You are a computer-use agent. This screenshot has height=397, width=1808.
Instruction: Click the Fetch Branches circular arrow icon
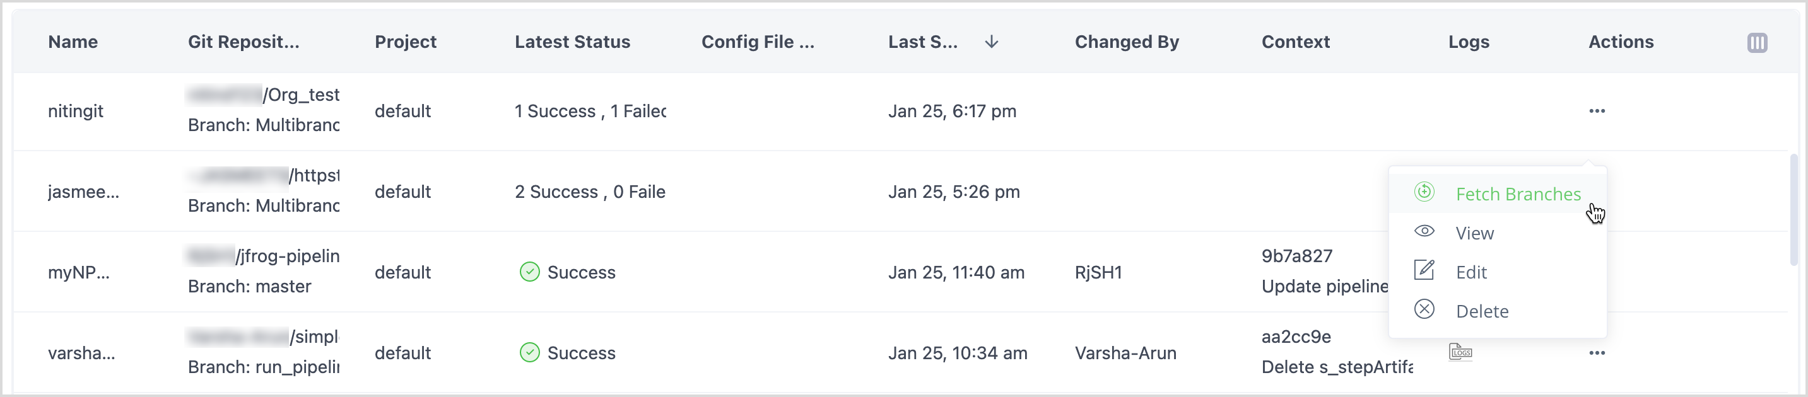pyautogui.click(x=1424, y=192)
